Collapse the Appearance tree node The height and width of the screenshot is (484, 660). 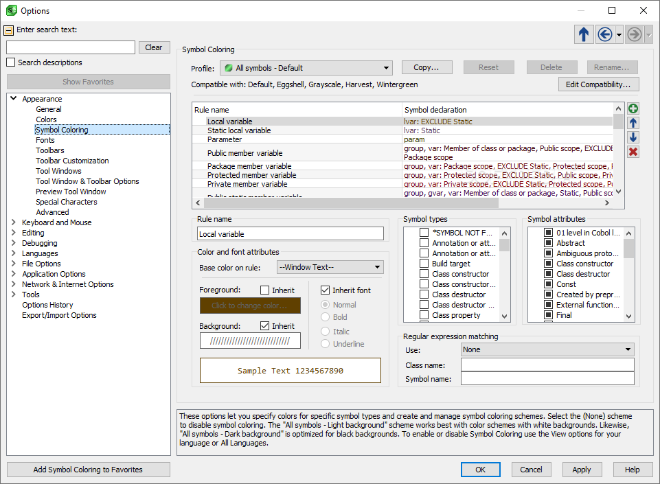[14, 98]
